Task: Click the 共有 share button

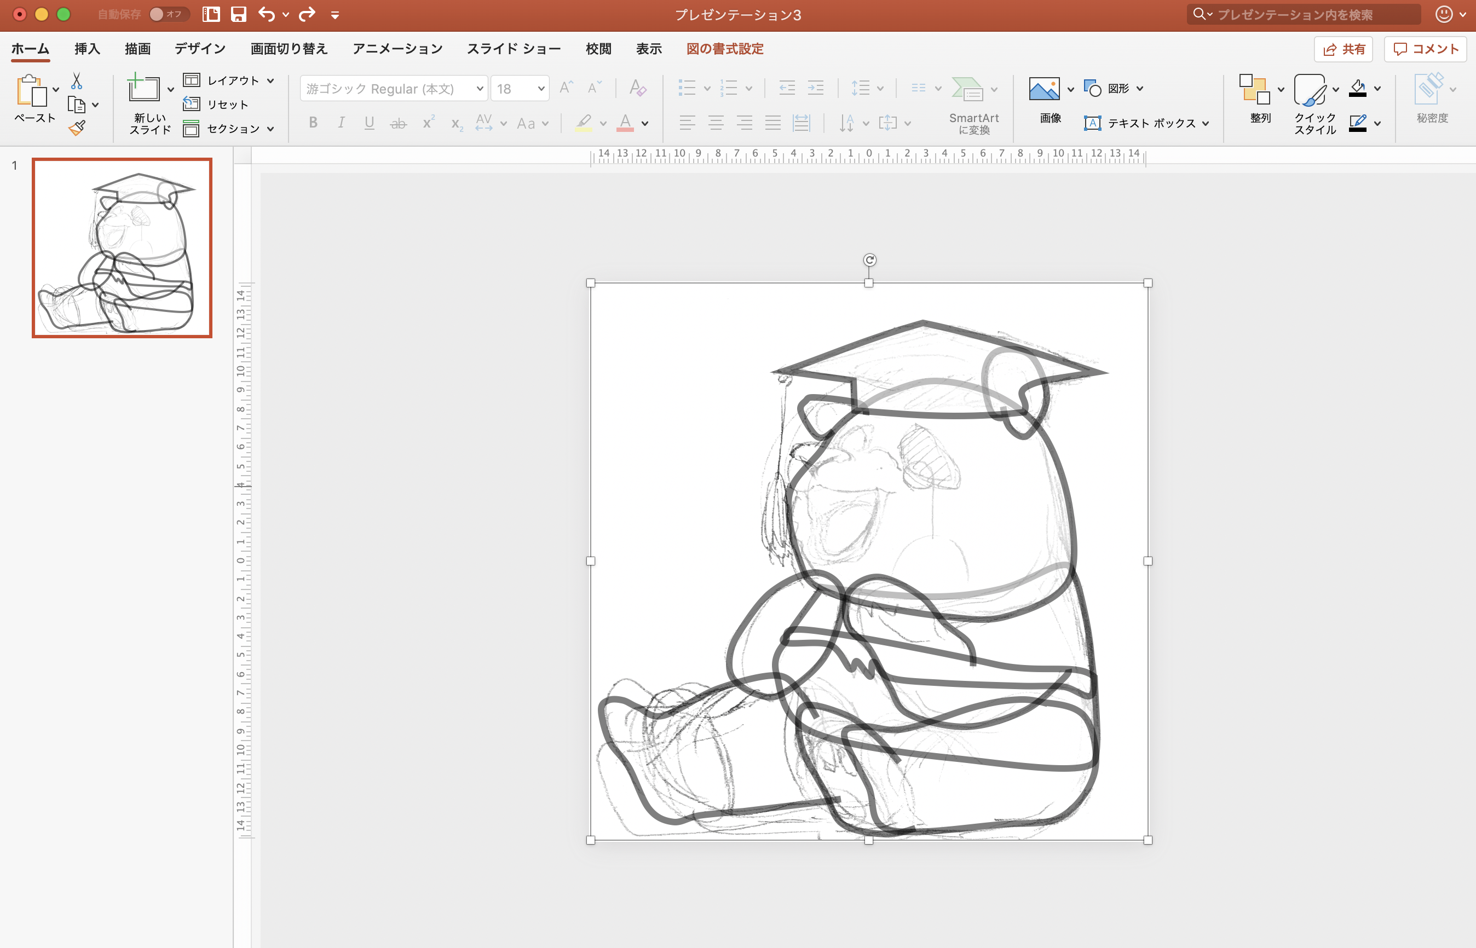Action: click(x=1343, y=49)
